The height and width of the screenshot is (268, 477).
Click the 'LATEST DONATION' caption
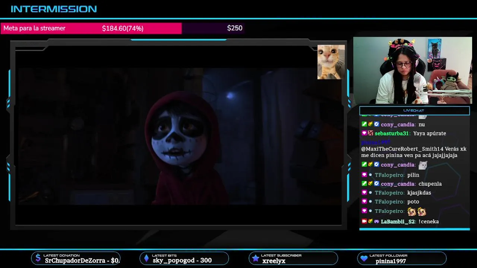[x=61, y=255]
